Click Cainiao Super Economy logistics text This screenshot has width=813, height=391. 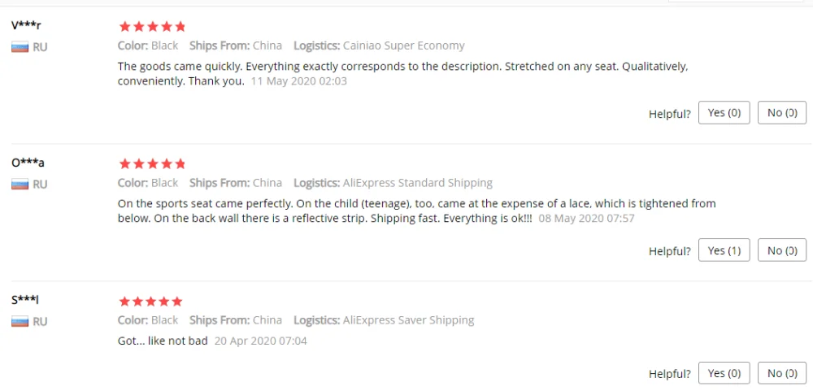[x=403, y=46]
